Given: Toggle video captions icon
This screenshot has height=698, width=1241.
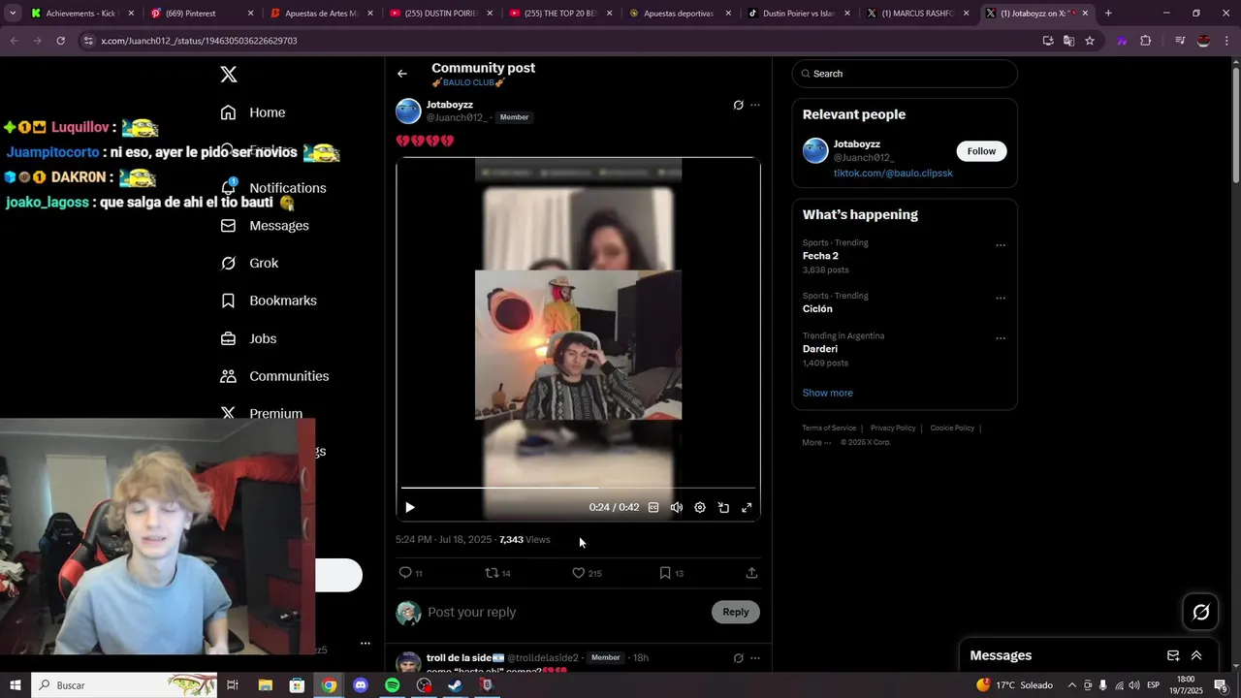Looking at the screenshot, I should click(653, 507).
